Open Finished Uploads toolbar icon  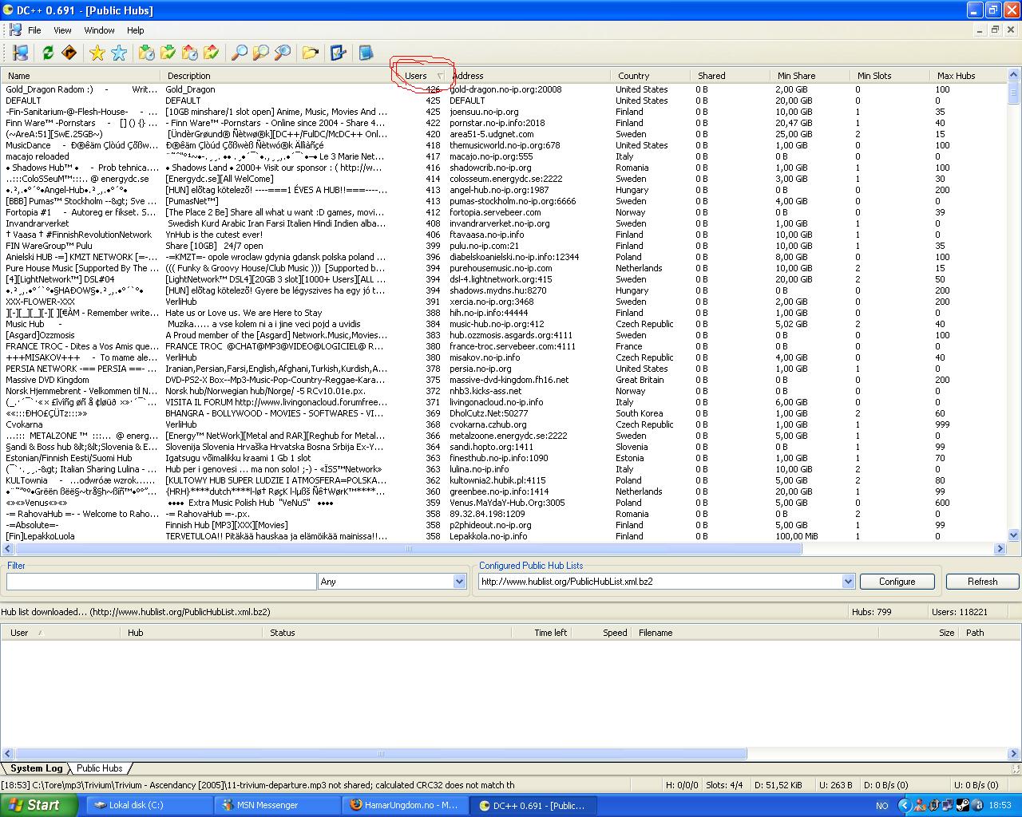click(212, 53)
